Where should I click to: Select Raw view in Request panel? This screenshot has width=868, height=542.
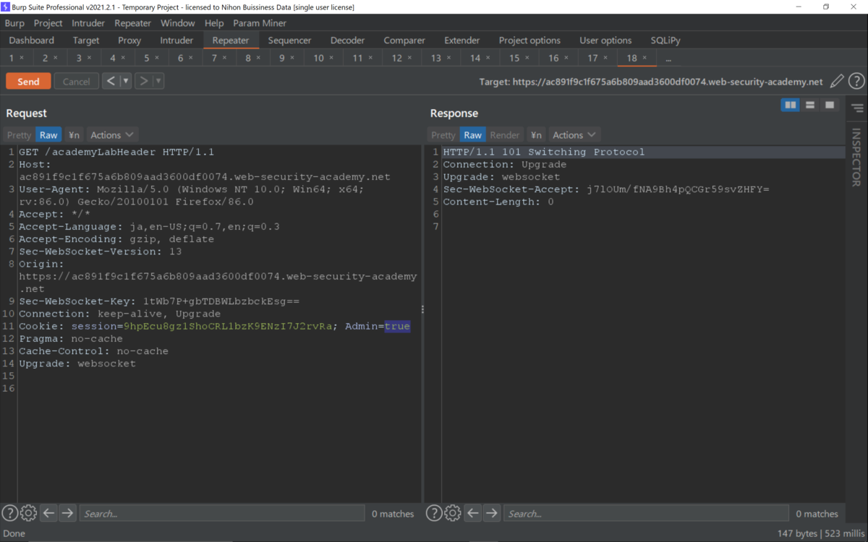coord(48,135)
